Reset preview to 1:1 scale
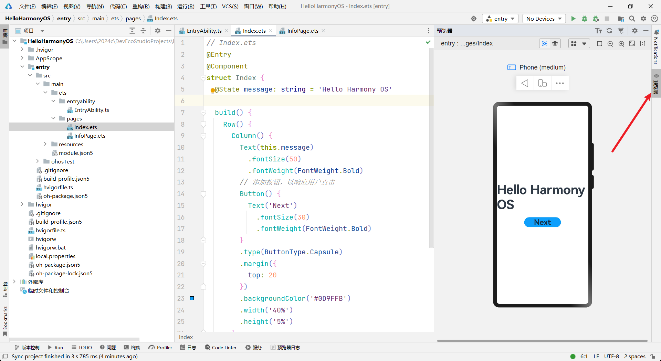661x361 pixels. pyautogui.click(x=643, y=43)
